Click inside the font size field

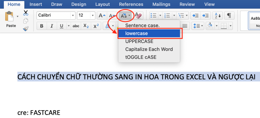click(84, 15)
